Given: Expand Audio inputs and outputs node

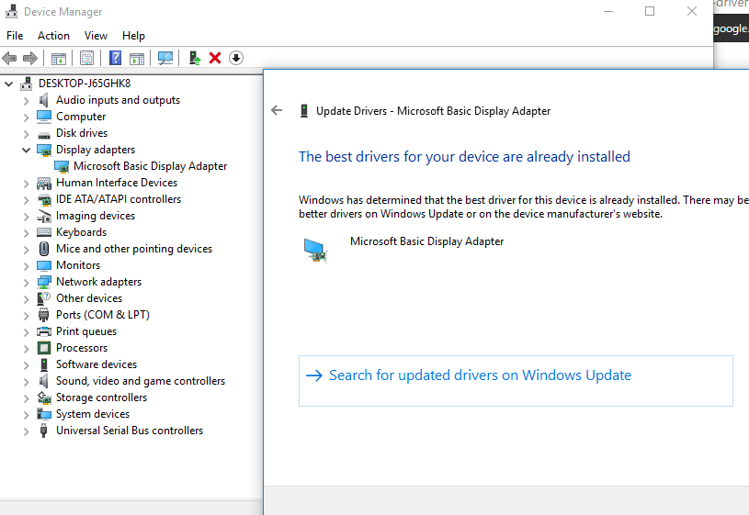Looking at the screenshot, I should 27,101.
